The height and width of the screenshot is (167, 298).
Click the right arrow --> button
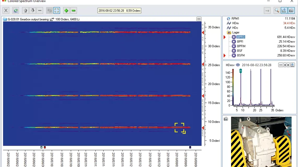tap(267, 10)
